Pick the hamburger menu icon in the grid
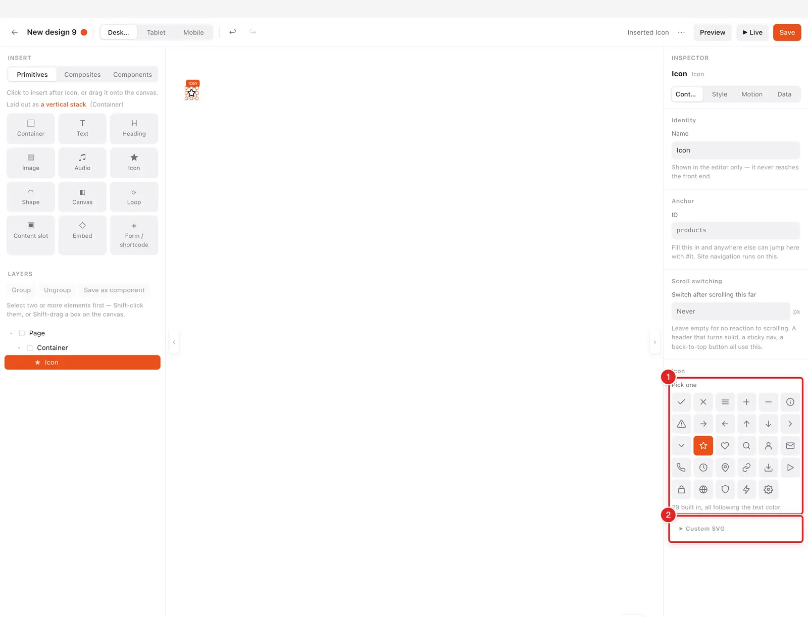 [725, 402]
